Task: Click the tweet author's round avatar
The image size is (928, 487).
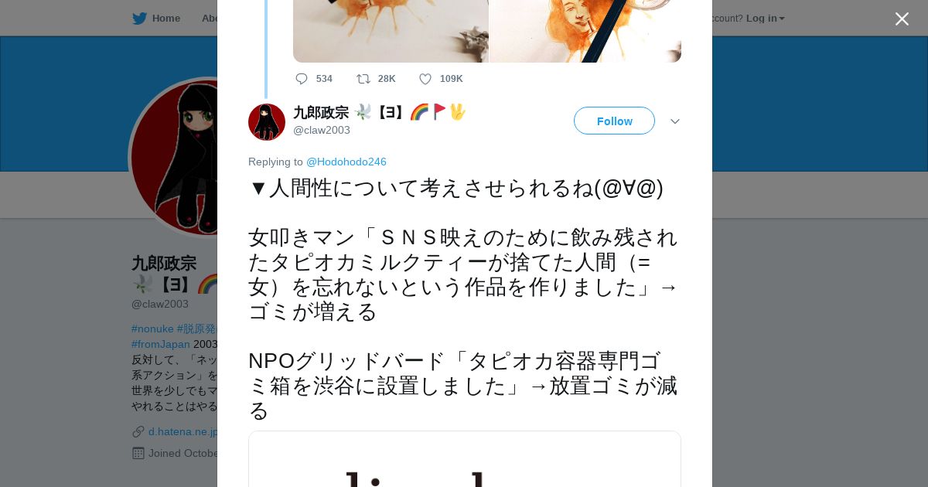Action: (x=267, y=122)
